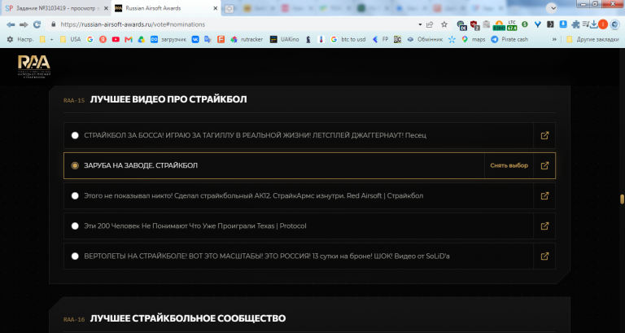This screenshot has width=625, height=333.
Task: Open the rutracker bookmark
Action: point(247,39)
